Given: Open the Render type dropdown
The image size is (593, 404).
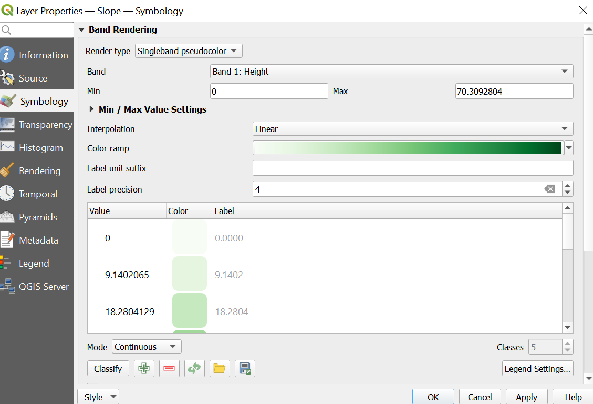Looking at the screenshot, I should [x=189, y=51].
